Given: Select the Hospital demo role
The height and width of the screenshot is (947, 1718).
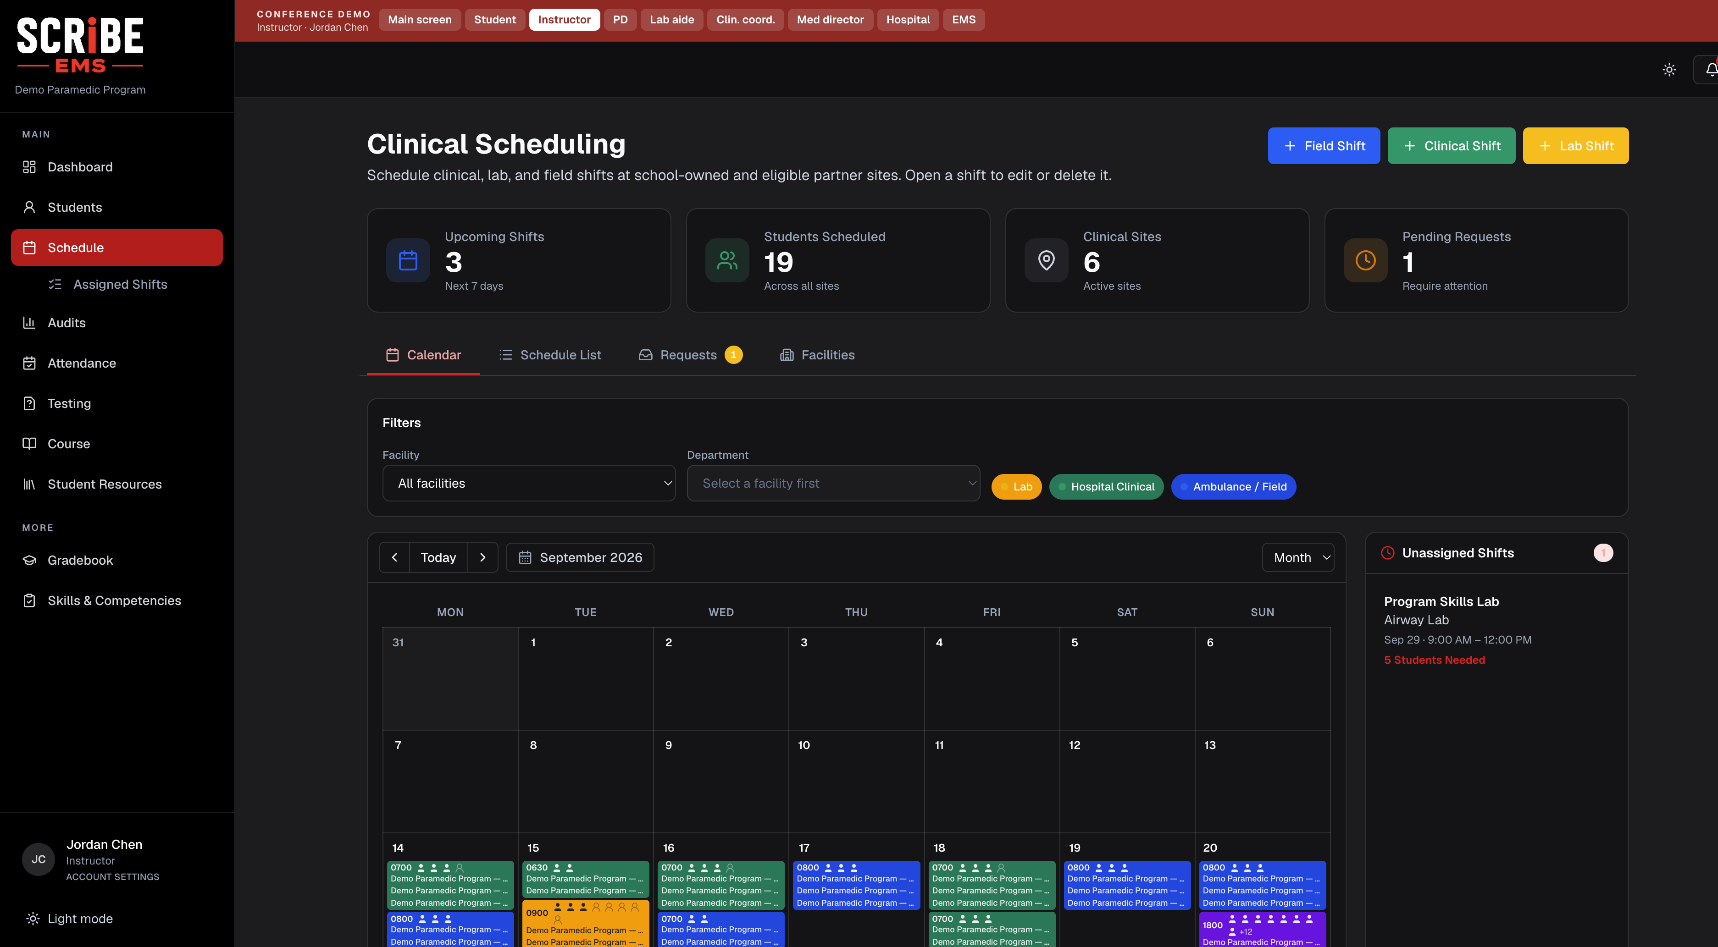Looking at the screenshot, I should [908, 19].
